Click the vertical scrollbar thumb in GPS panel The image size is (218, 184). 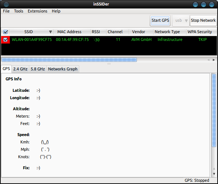214,110
